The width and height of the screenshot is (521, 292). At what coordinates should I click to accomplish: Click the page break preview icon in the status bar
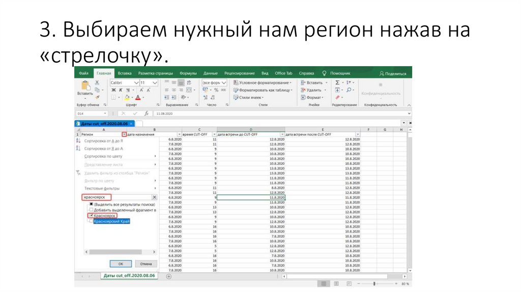(349, 284)
